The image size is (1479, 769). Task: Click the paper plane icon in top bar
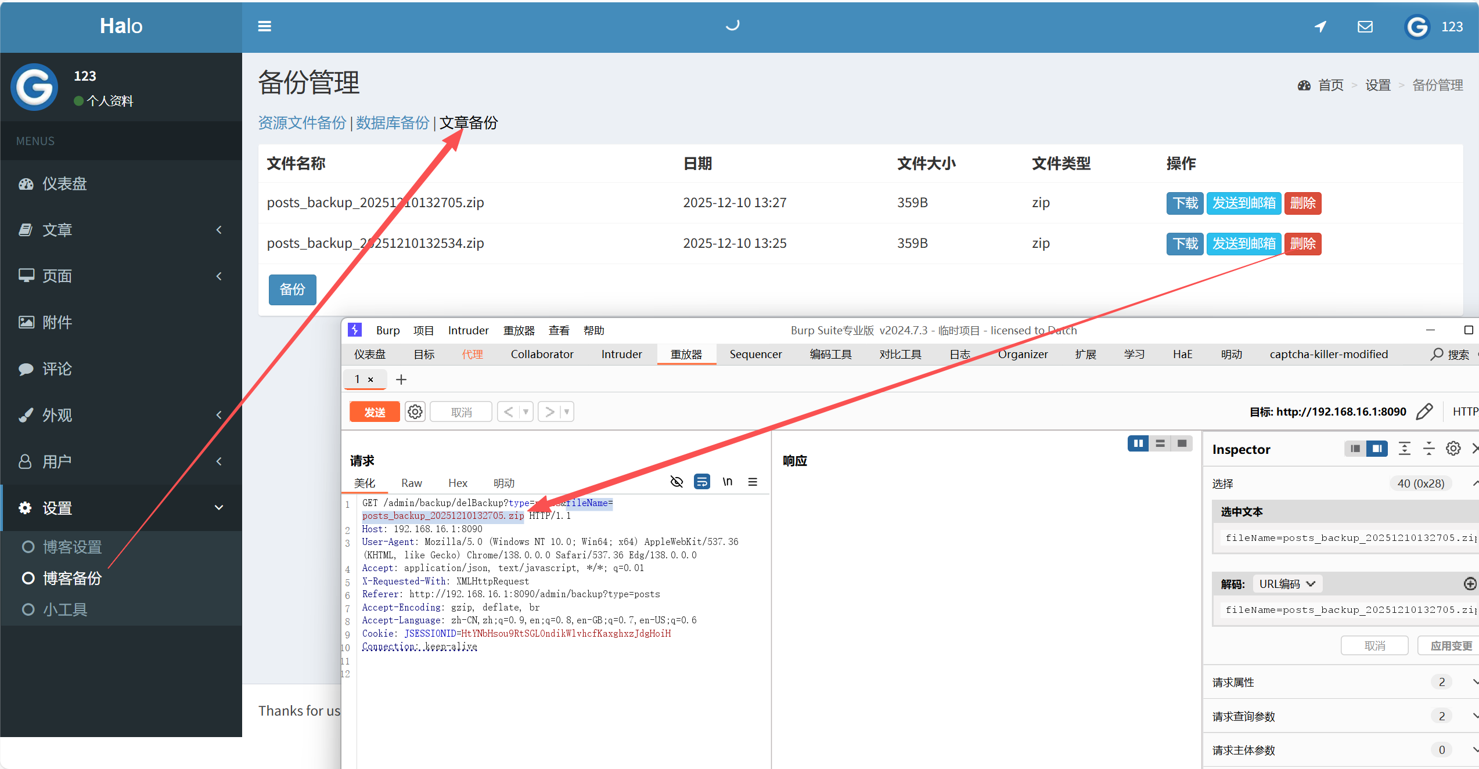[1320, 27]
